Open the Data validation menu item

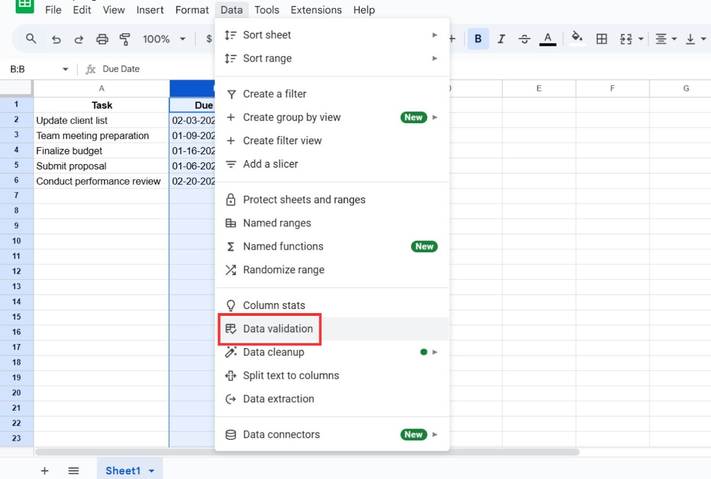click(x=278, y=329)
